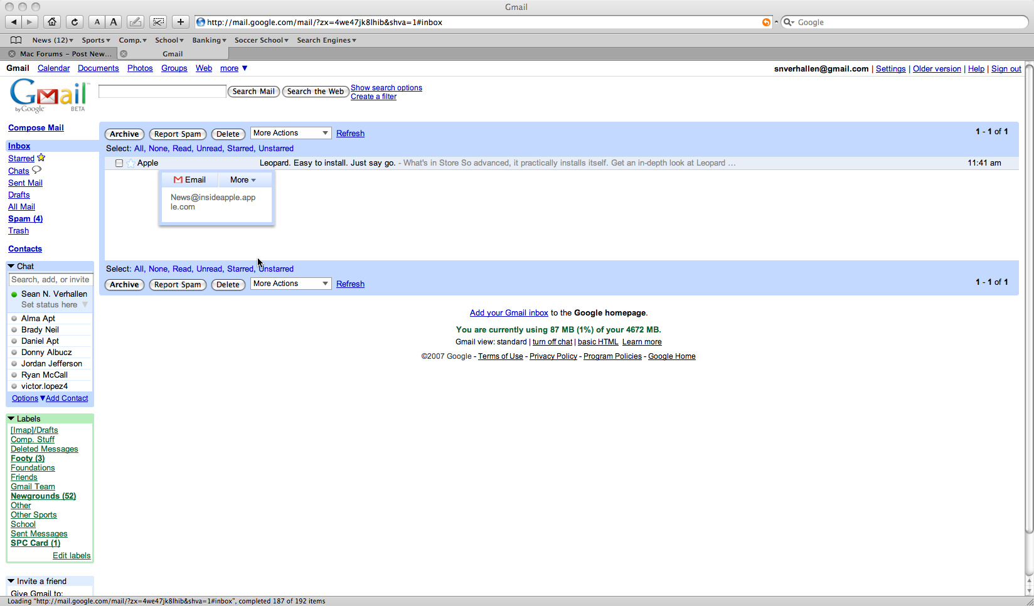The height and width of the screenshot is (606, 1034).
Task: Open the News (12) bookmarks menu
Action: click(x=53, y=40)
